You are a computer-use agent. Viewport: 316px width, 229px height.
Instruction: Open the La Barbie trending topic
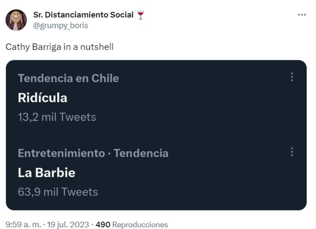pyautogui.click(x=46, y=173)
